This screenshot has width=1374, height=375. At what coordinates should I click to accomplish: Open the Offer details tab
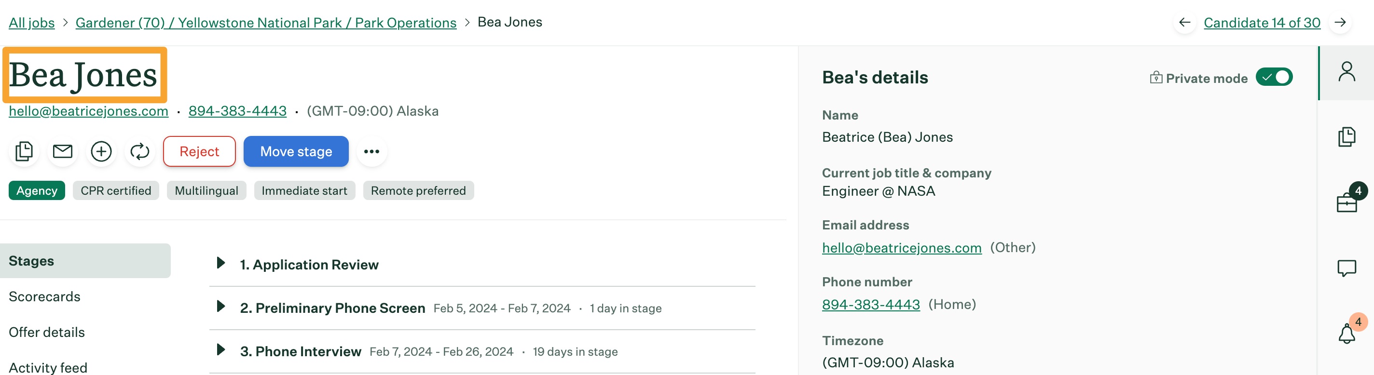pyautogui.click(x=47, y=332)
